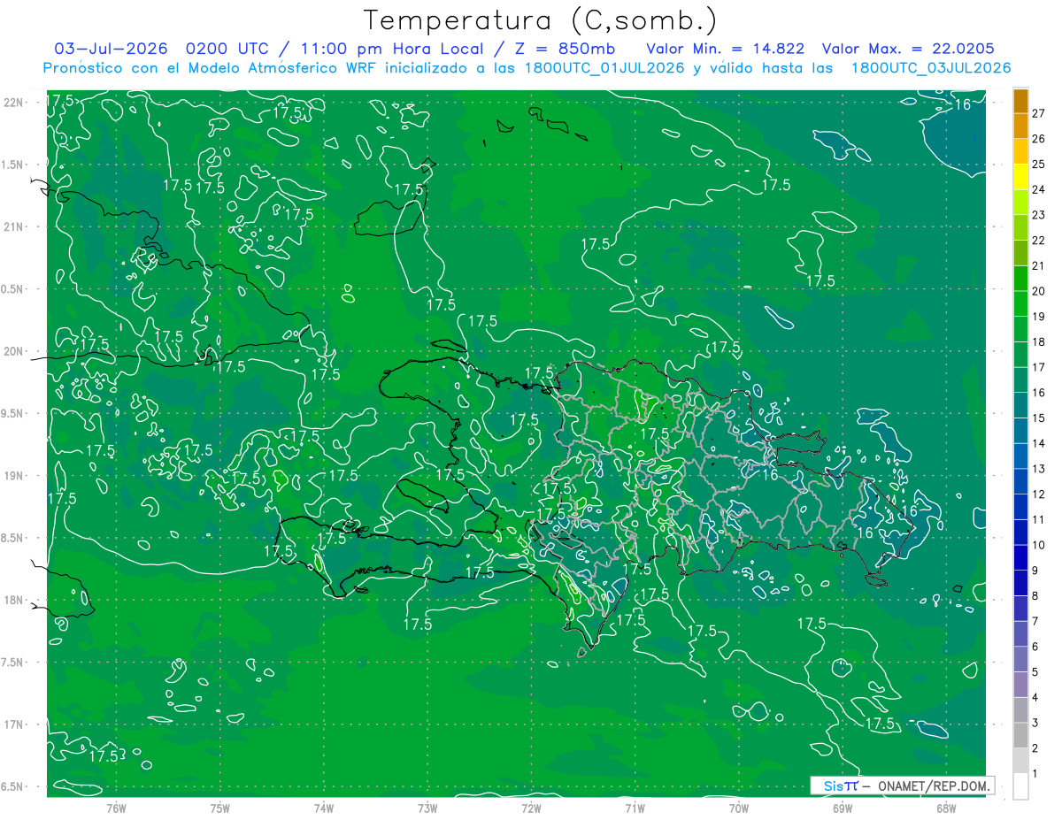
Task: Click the "75W" longitude label
Action: point(220,808)
